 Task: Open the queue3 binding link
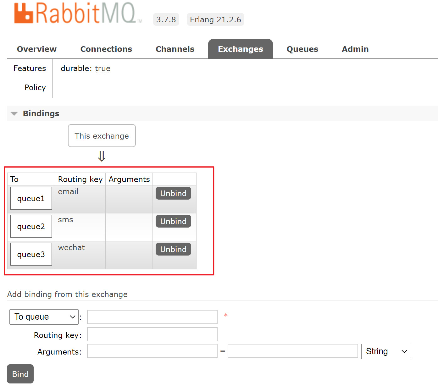(31, 254)
